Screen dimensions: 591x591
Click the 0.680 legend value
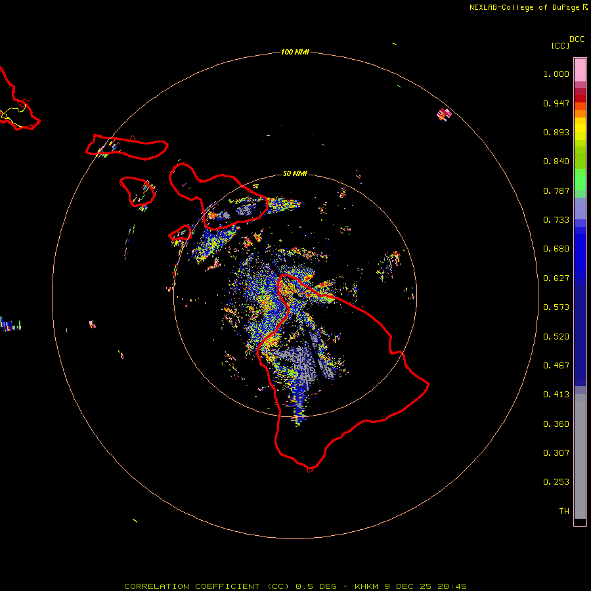pyautogui.click(x=556, y=249)
